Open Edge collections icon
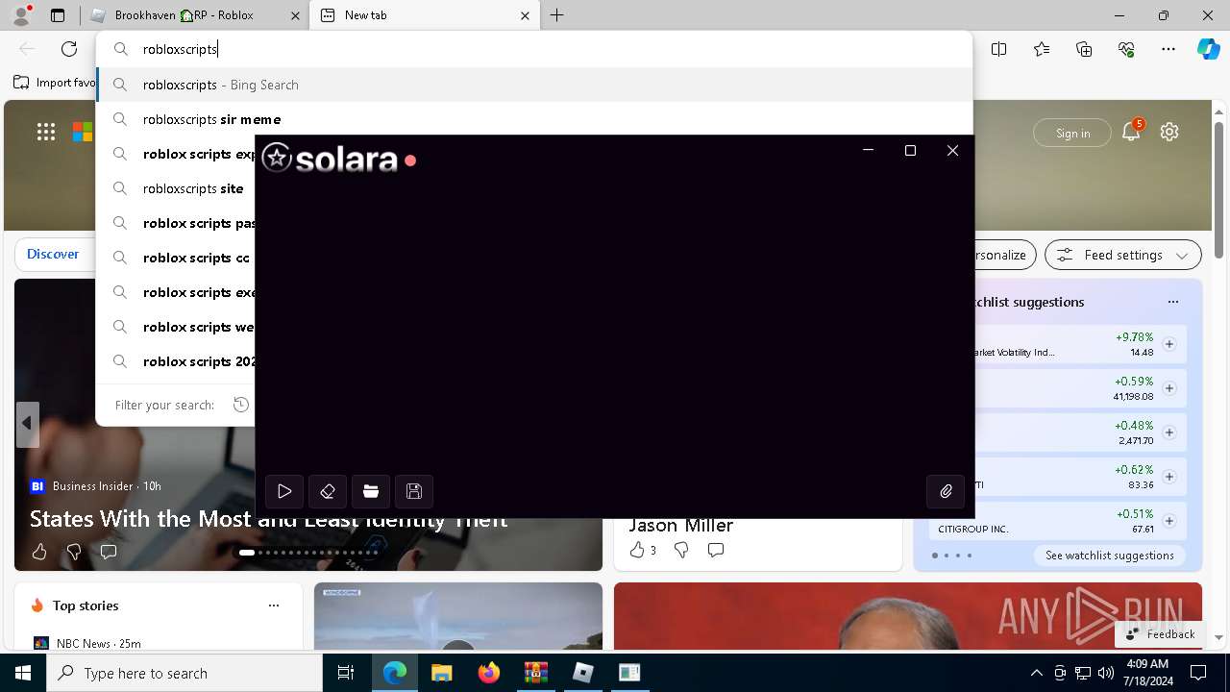Image resolution: width=1230 pixels, height=692 pixels. click(1084, 49)
